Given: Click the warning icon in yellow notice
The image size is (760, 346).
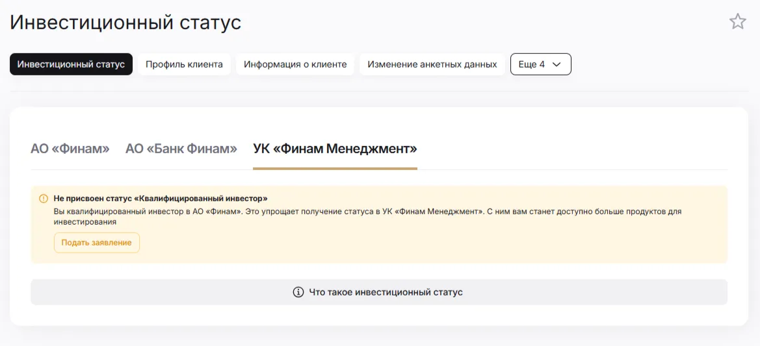Looking at the screenshot, I should click(44, 199).
